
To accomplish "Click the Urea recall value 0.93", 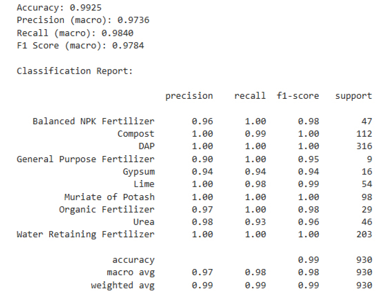I will (x=255, y=222).
